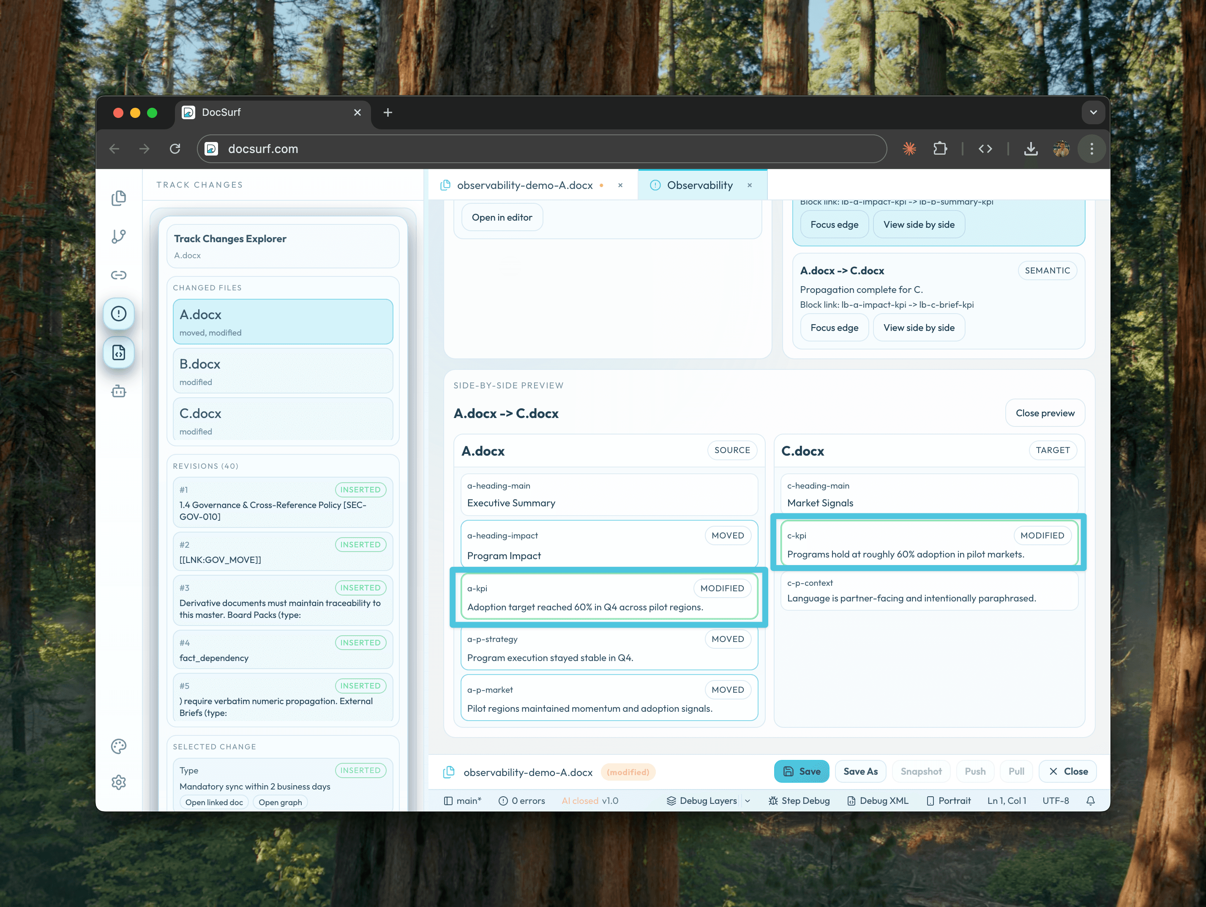Open the Documents panel in the sidebar

pyautogui.click(x=119, y=198)
